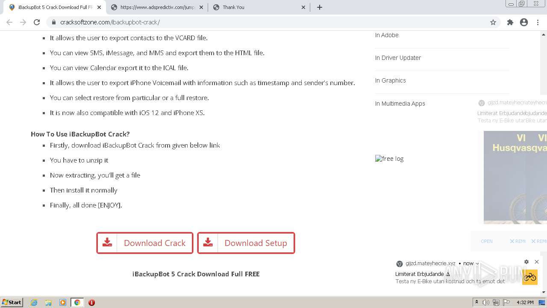Launch Internet Explorer from taskbar
Viewport: 547px width, 308px height.
(x=34, y=302)
